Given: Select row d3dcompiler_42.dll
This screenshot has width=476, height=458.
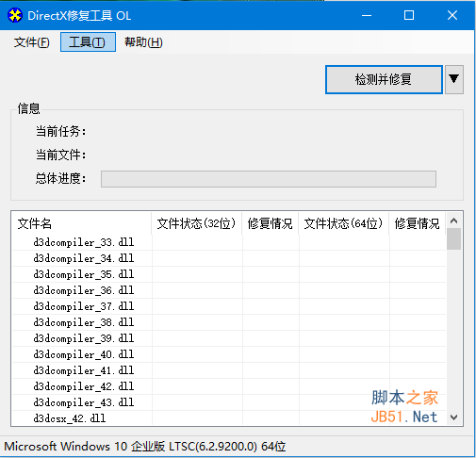Looking at the screenshot, I should pos(229,386).
